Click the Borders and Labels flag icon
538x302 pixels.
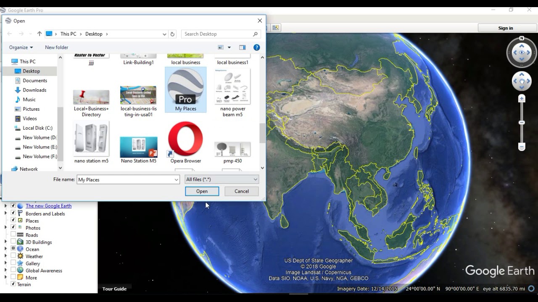click(x=20, y=213)
